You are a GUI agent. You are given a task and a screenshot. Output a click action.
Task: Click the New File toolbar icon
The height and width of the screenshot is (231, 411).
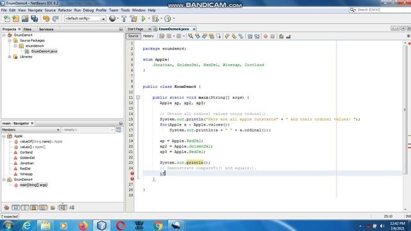pos(7,19)
